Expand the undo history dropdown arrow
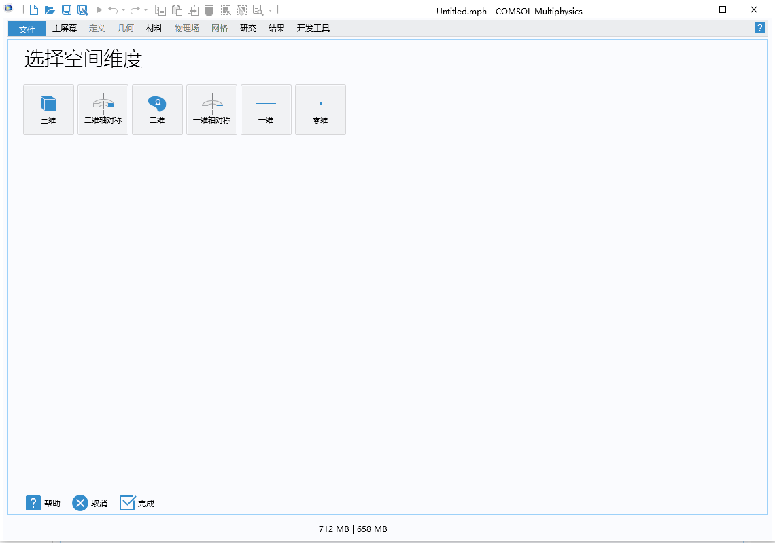This screenshot has width=775, height=543. (123, 10)
